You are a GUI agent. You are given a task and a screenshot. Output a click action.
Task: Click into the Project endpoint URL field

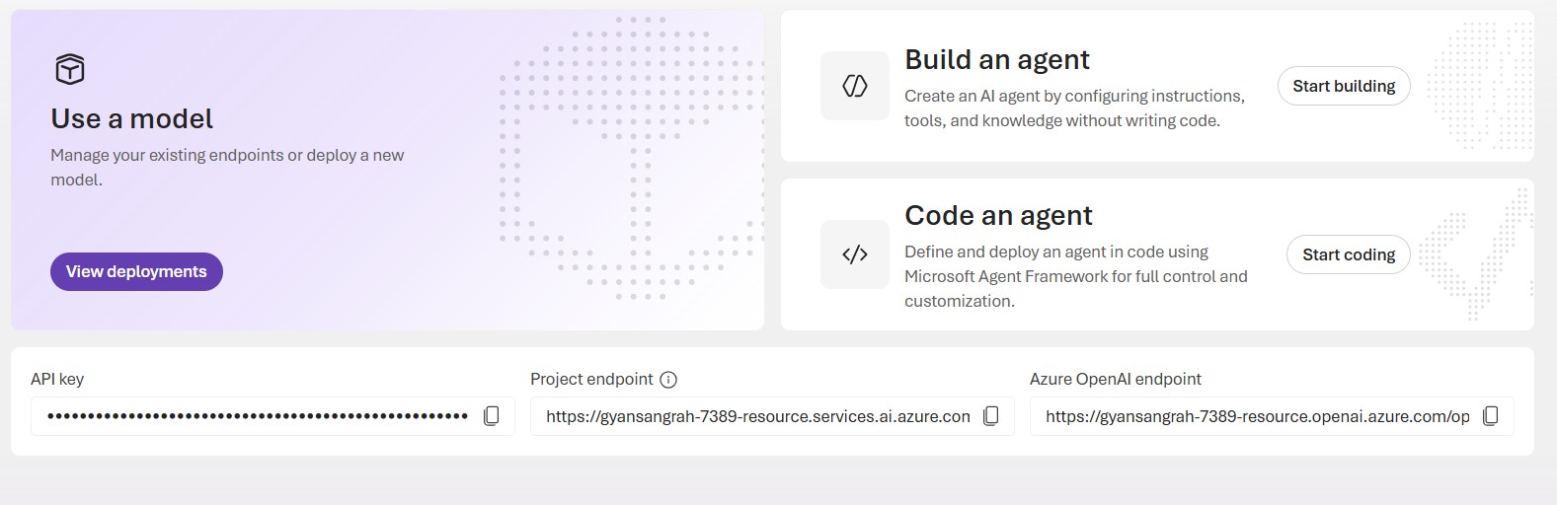(772, 416)
